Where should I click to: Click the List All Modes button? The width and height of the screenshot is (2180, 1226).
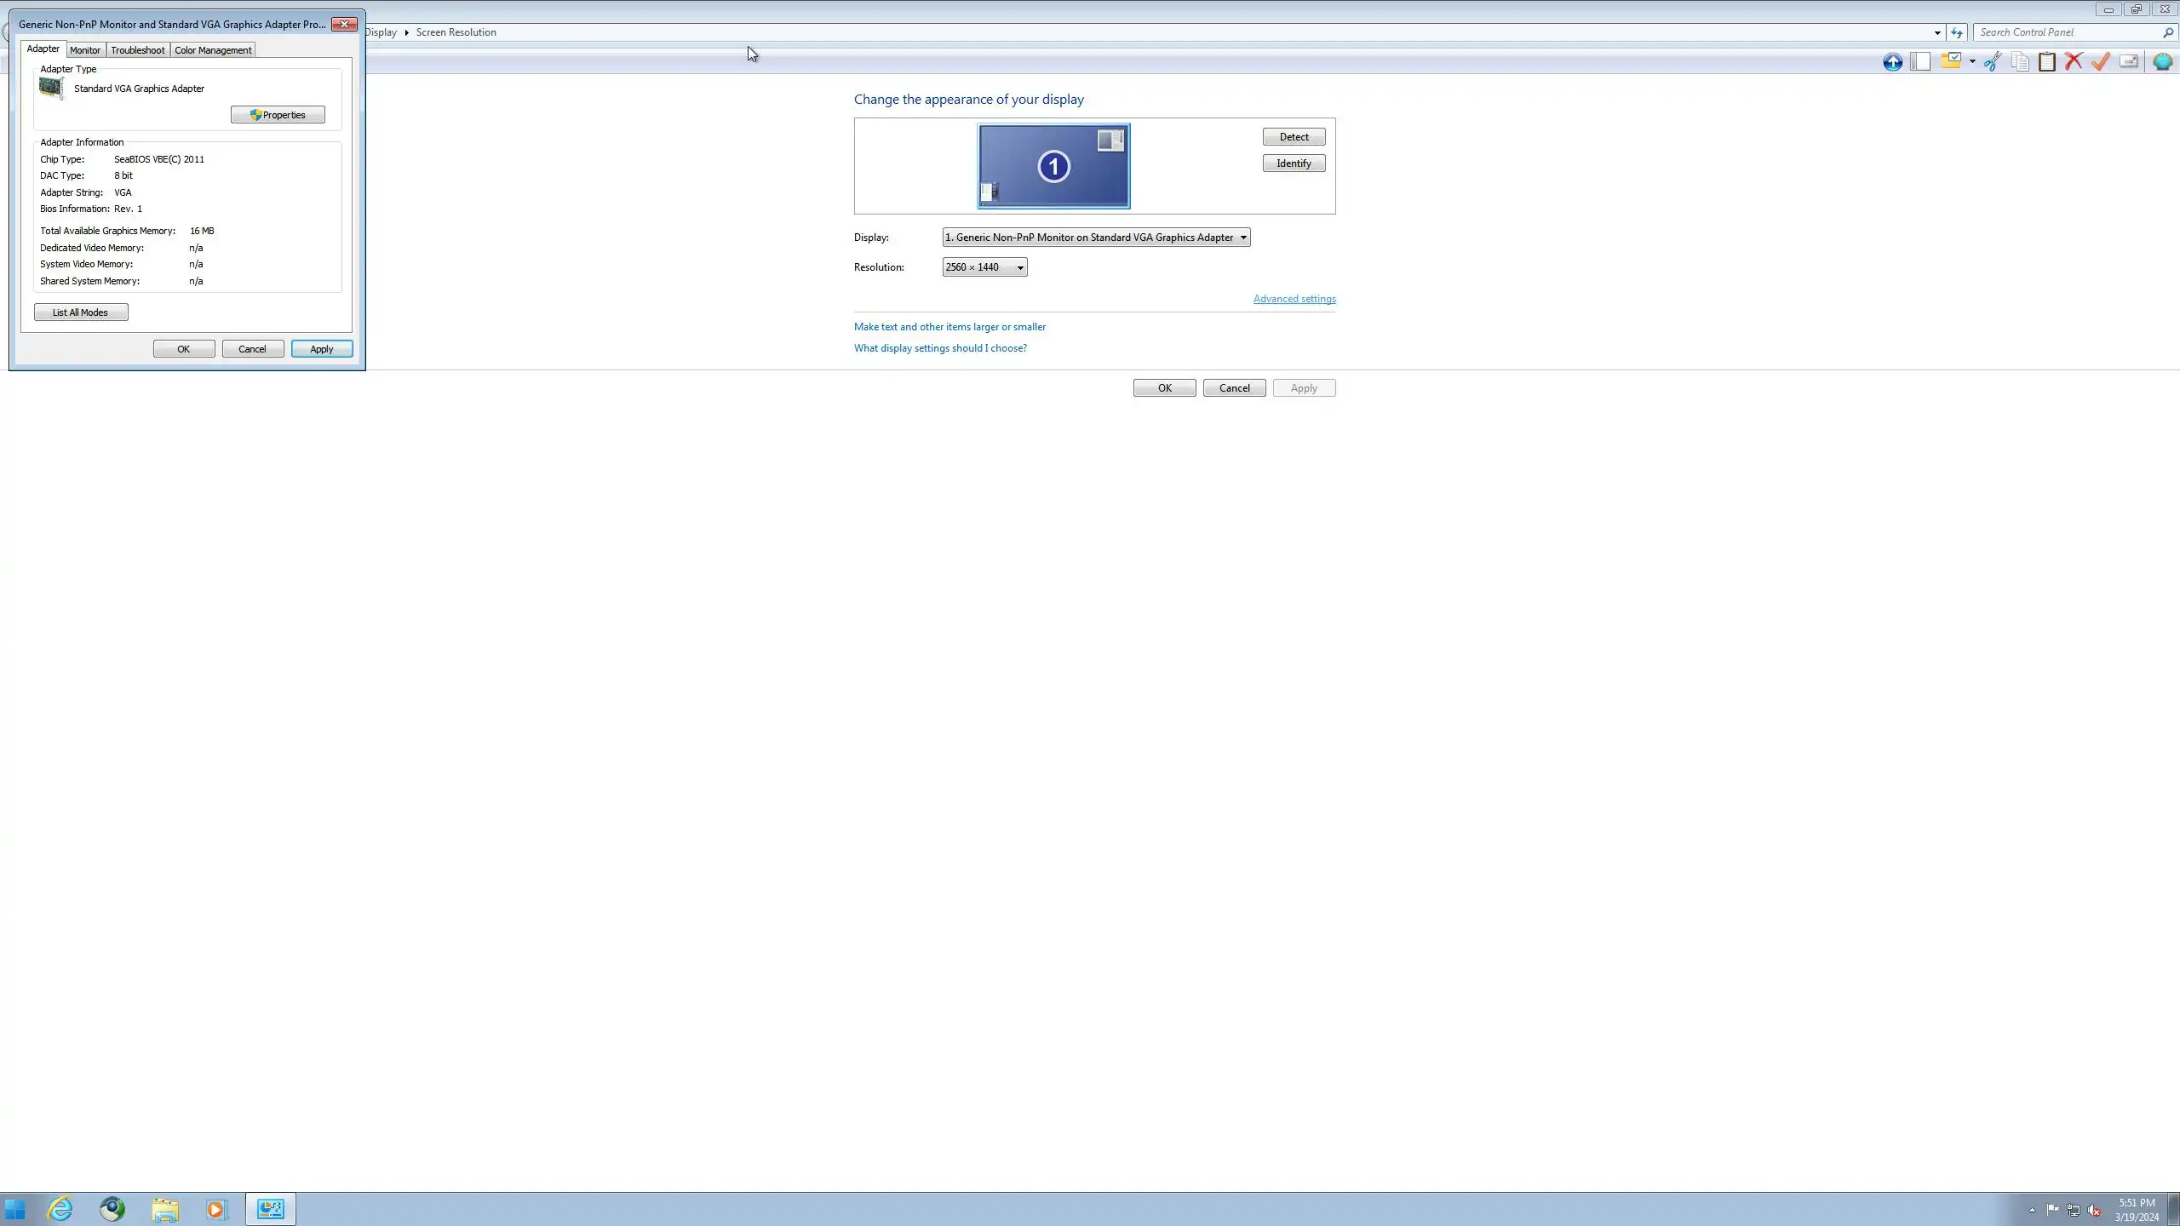(x=81, y=312)
